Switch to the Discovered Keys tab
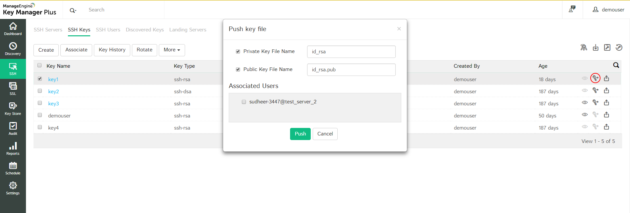 [x=145, y=30]
